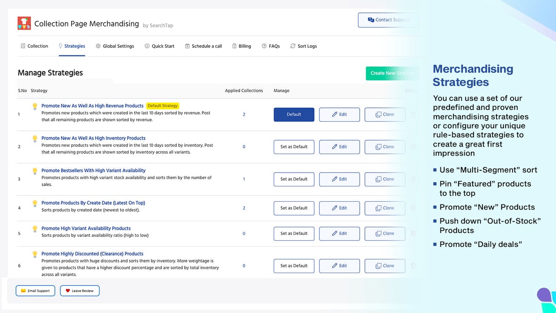The image size is (556, 313).
Task: Open the FAQs tab
Action: click(x=271, y=46)
